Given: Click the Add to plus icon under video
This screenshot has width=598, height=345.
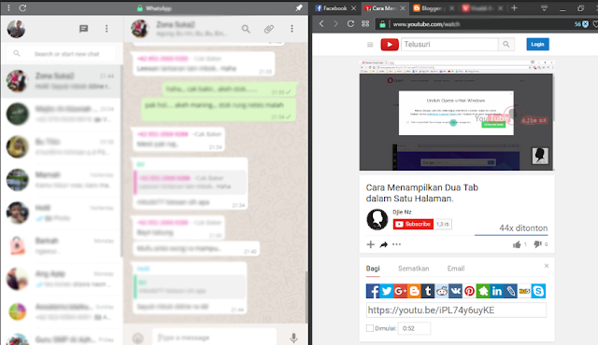Looking at the screenshot, I should click(x=370, y=244).
